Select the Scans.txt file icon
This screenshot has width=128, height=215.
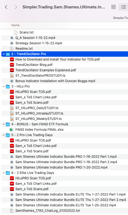point(16,32)
